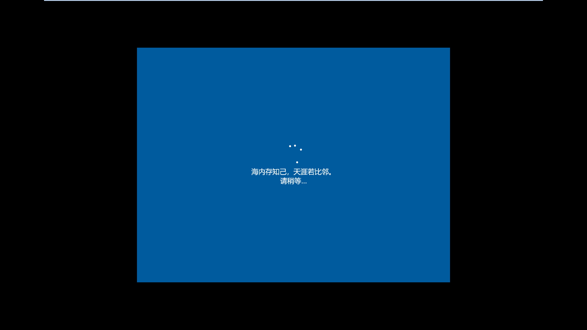Click the '请稍等...' please wait text

coord(293,181)
